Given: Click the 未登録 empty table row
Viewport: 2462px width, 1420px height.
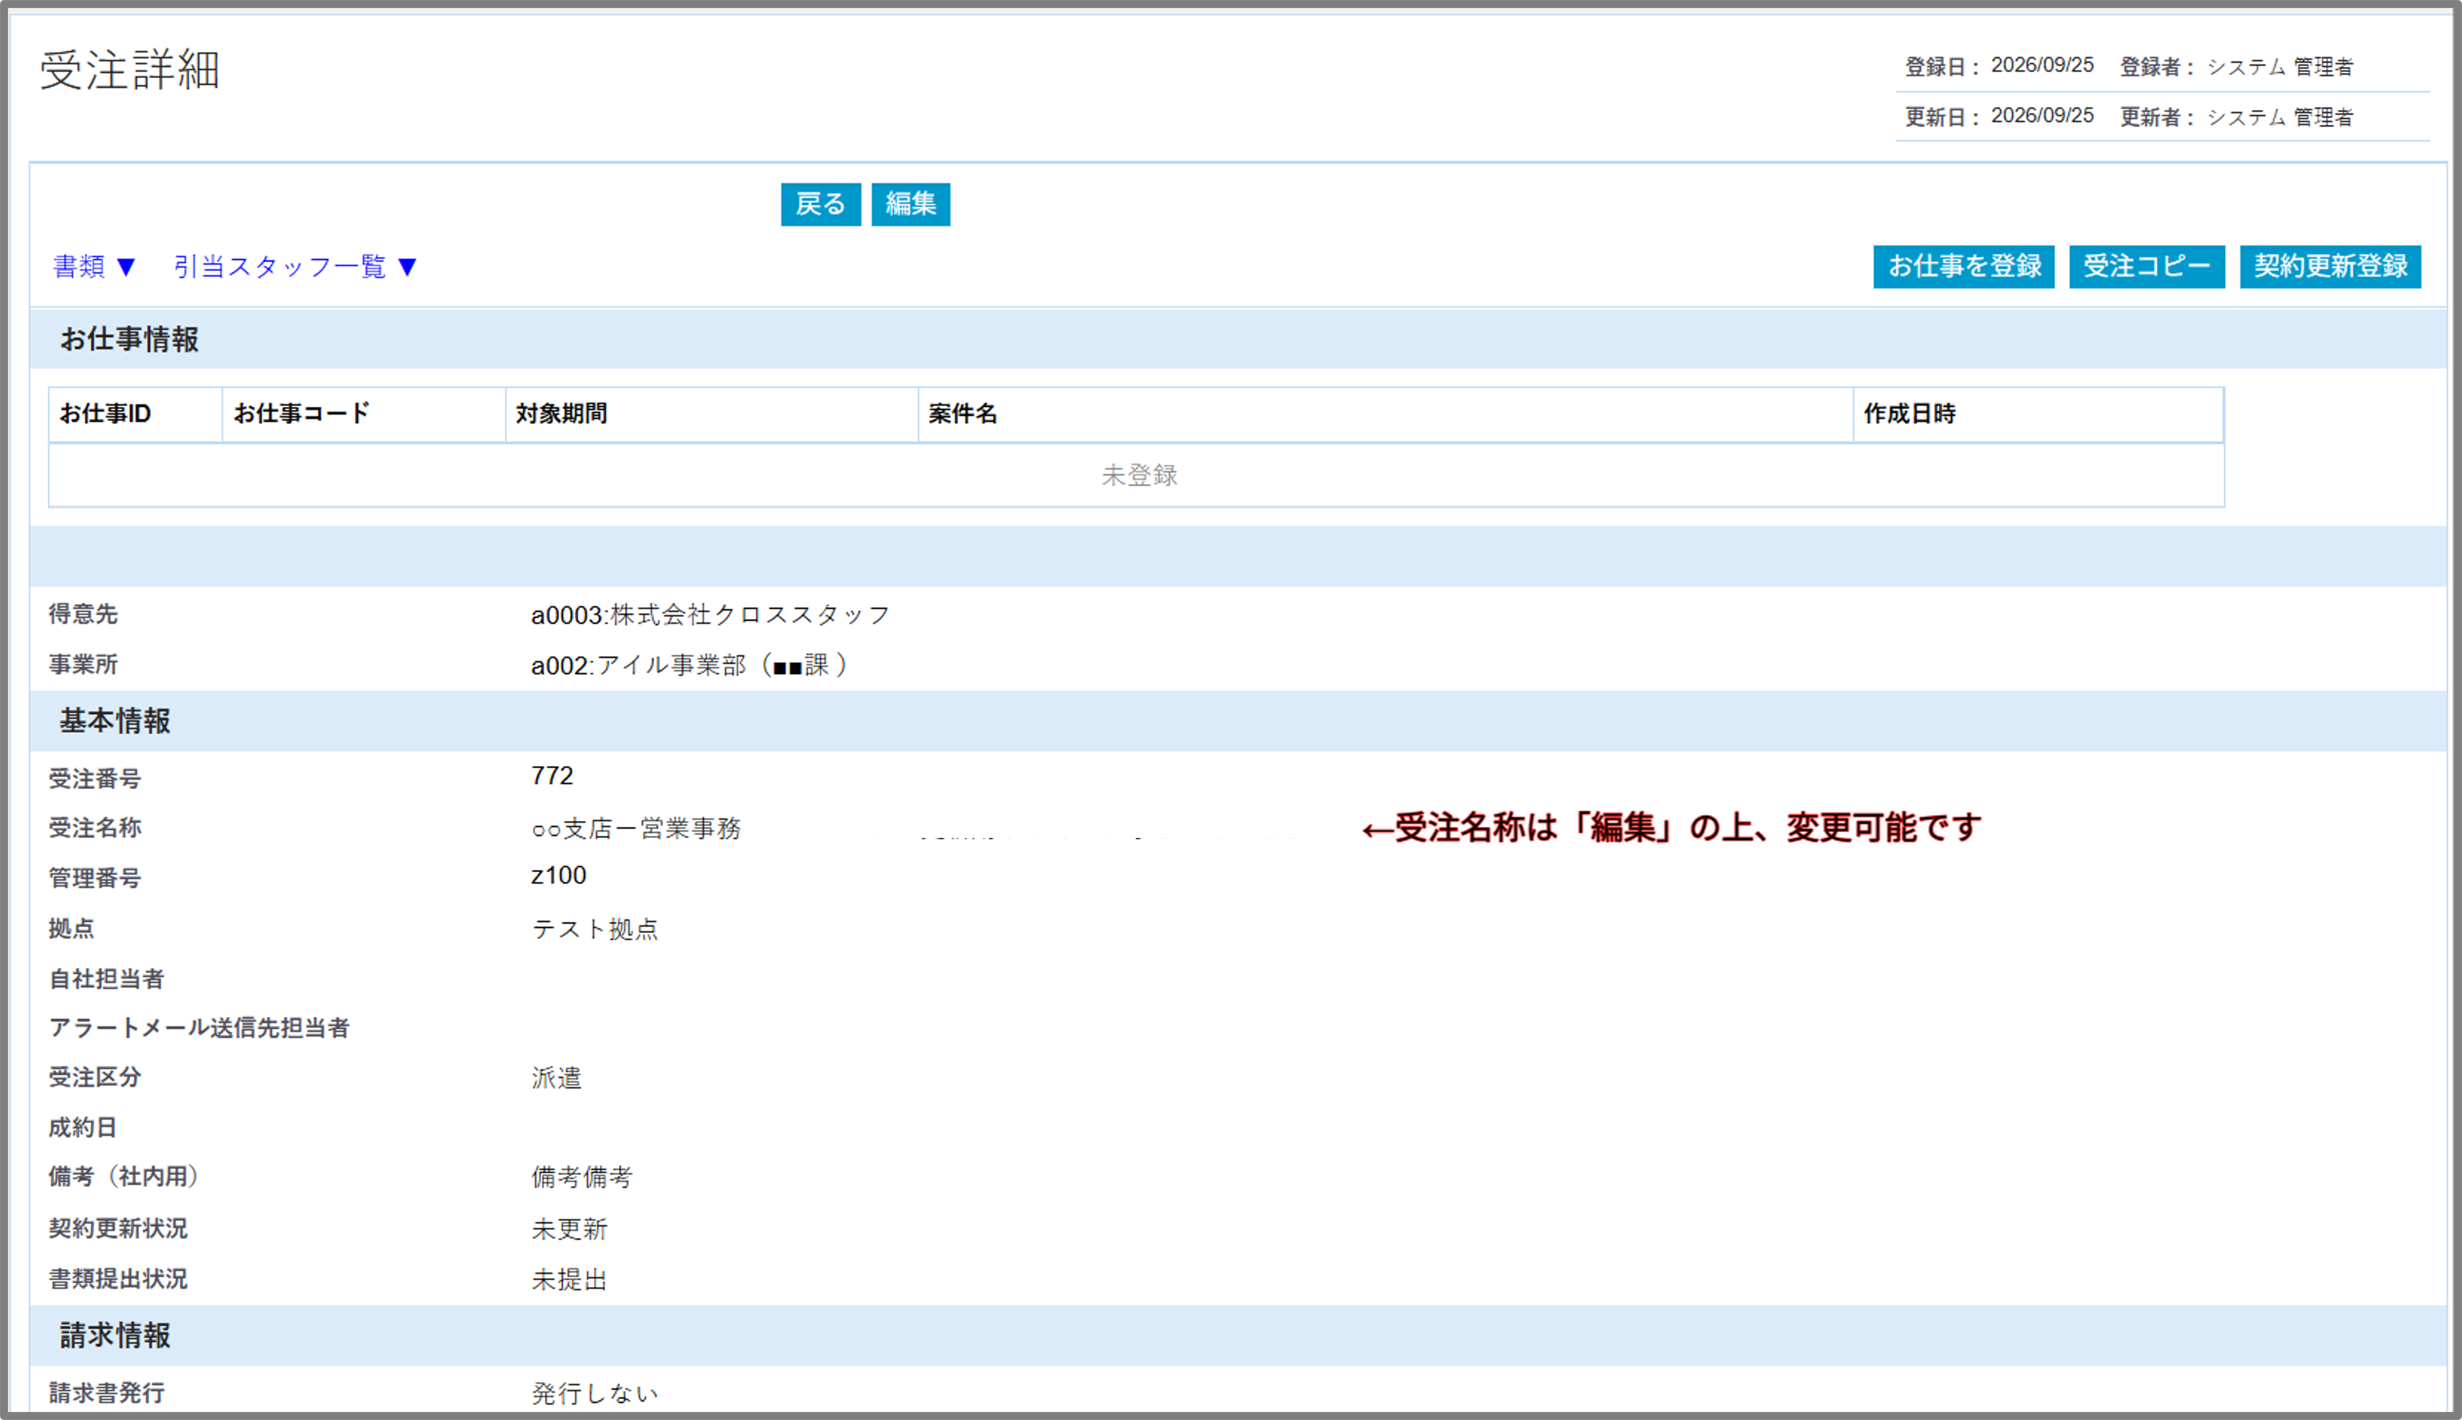Looking at the screenshot, I should tap(1137, 475).
